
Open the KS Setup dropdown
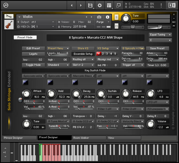coord(108,48)
